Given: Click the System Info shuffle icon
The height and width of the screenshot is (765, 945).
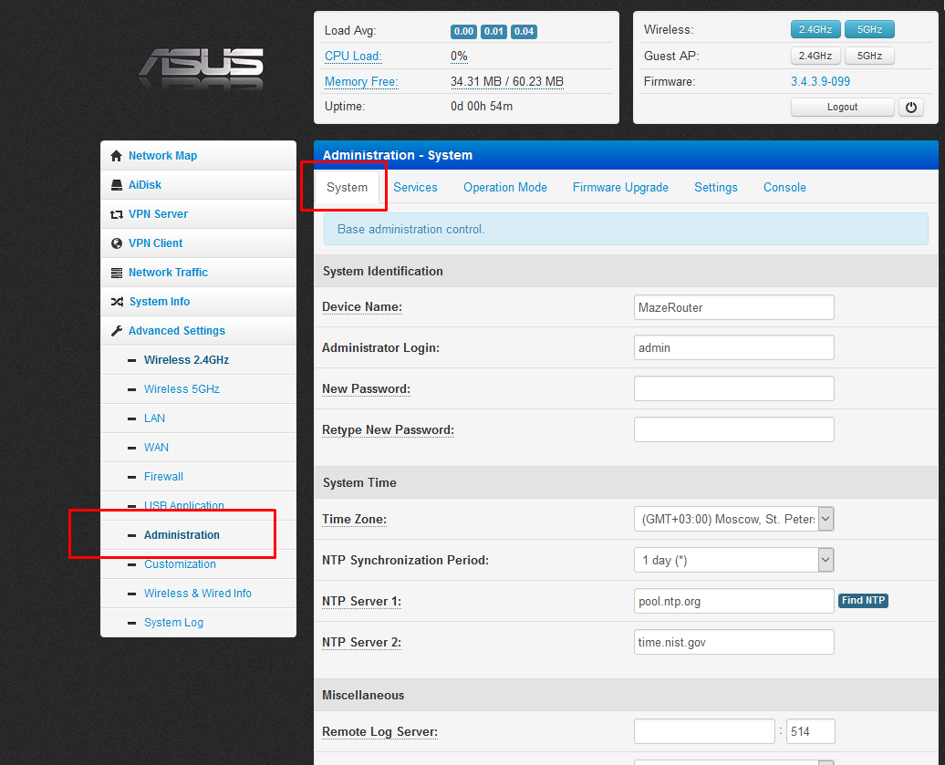Looking at the screenshot, I should click(116, 302).
